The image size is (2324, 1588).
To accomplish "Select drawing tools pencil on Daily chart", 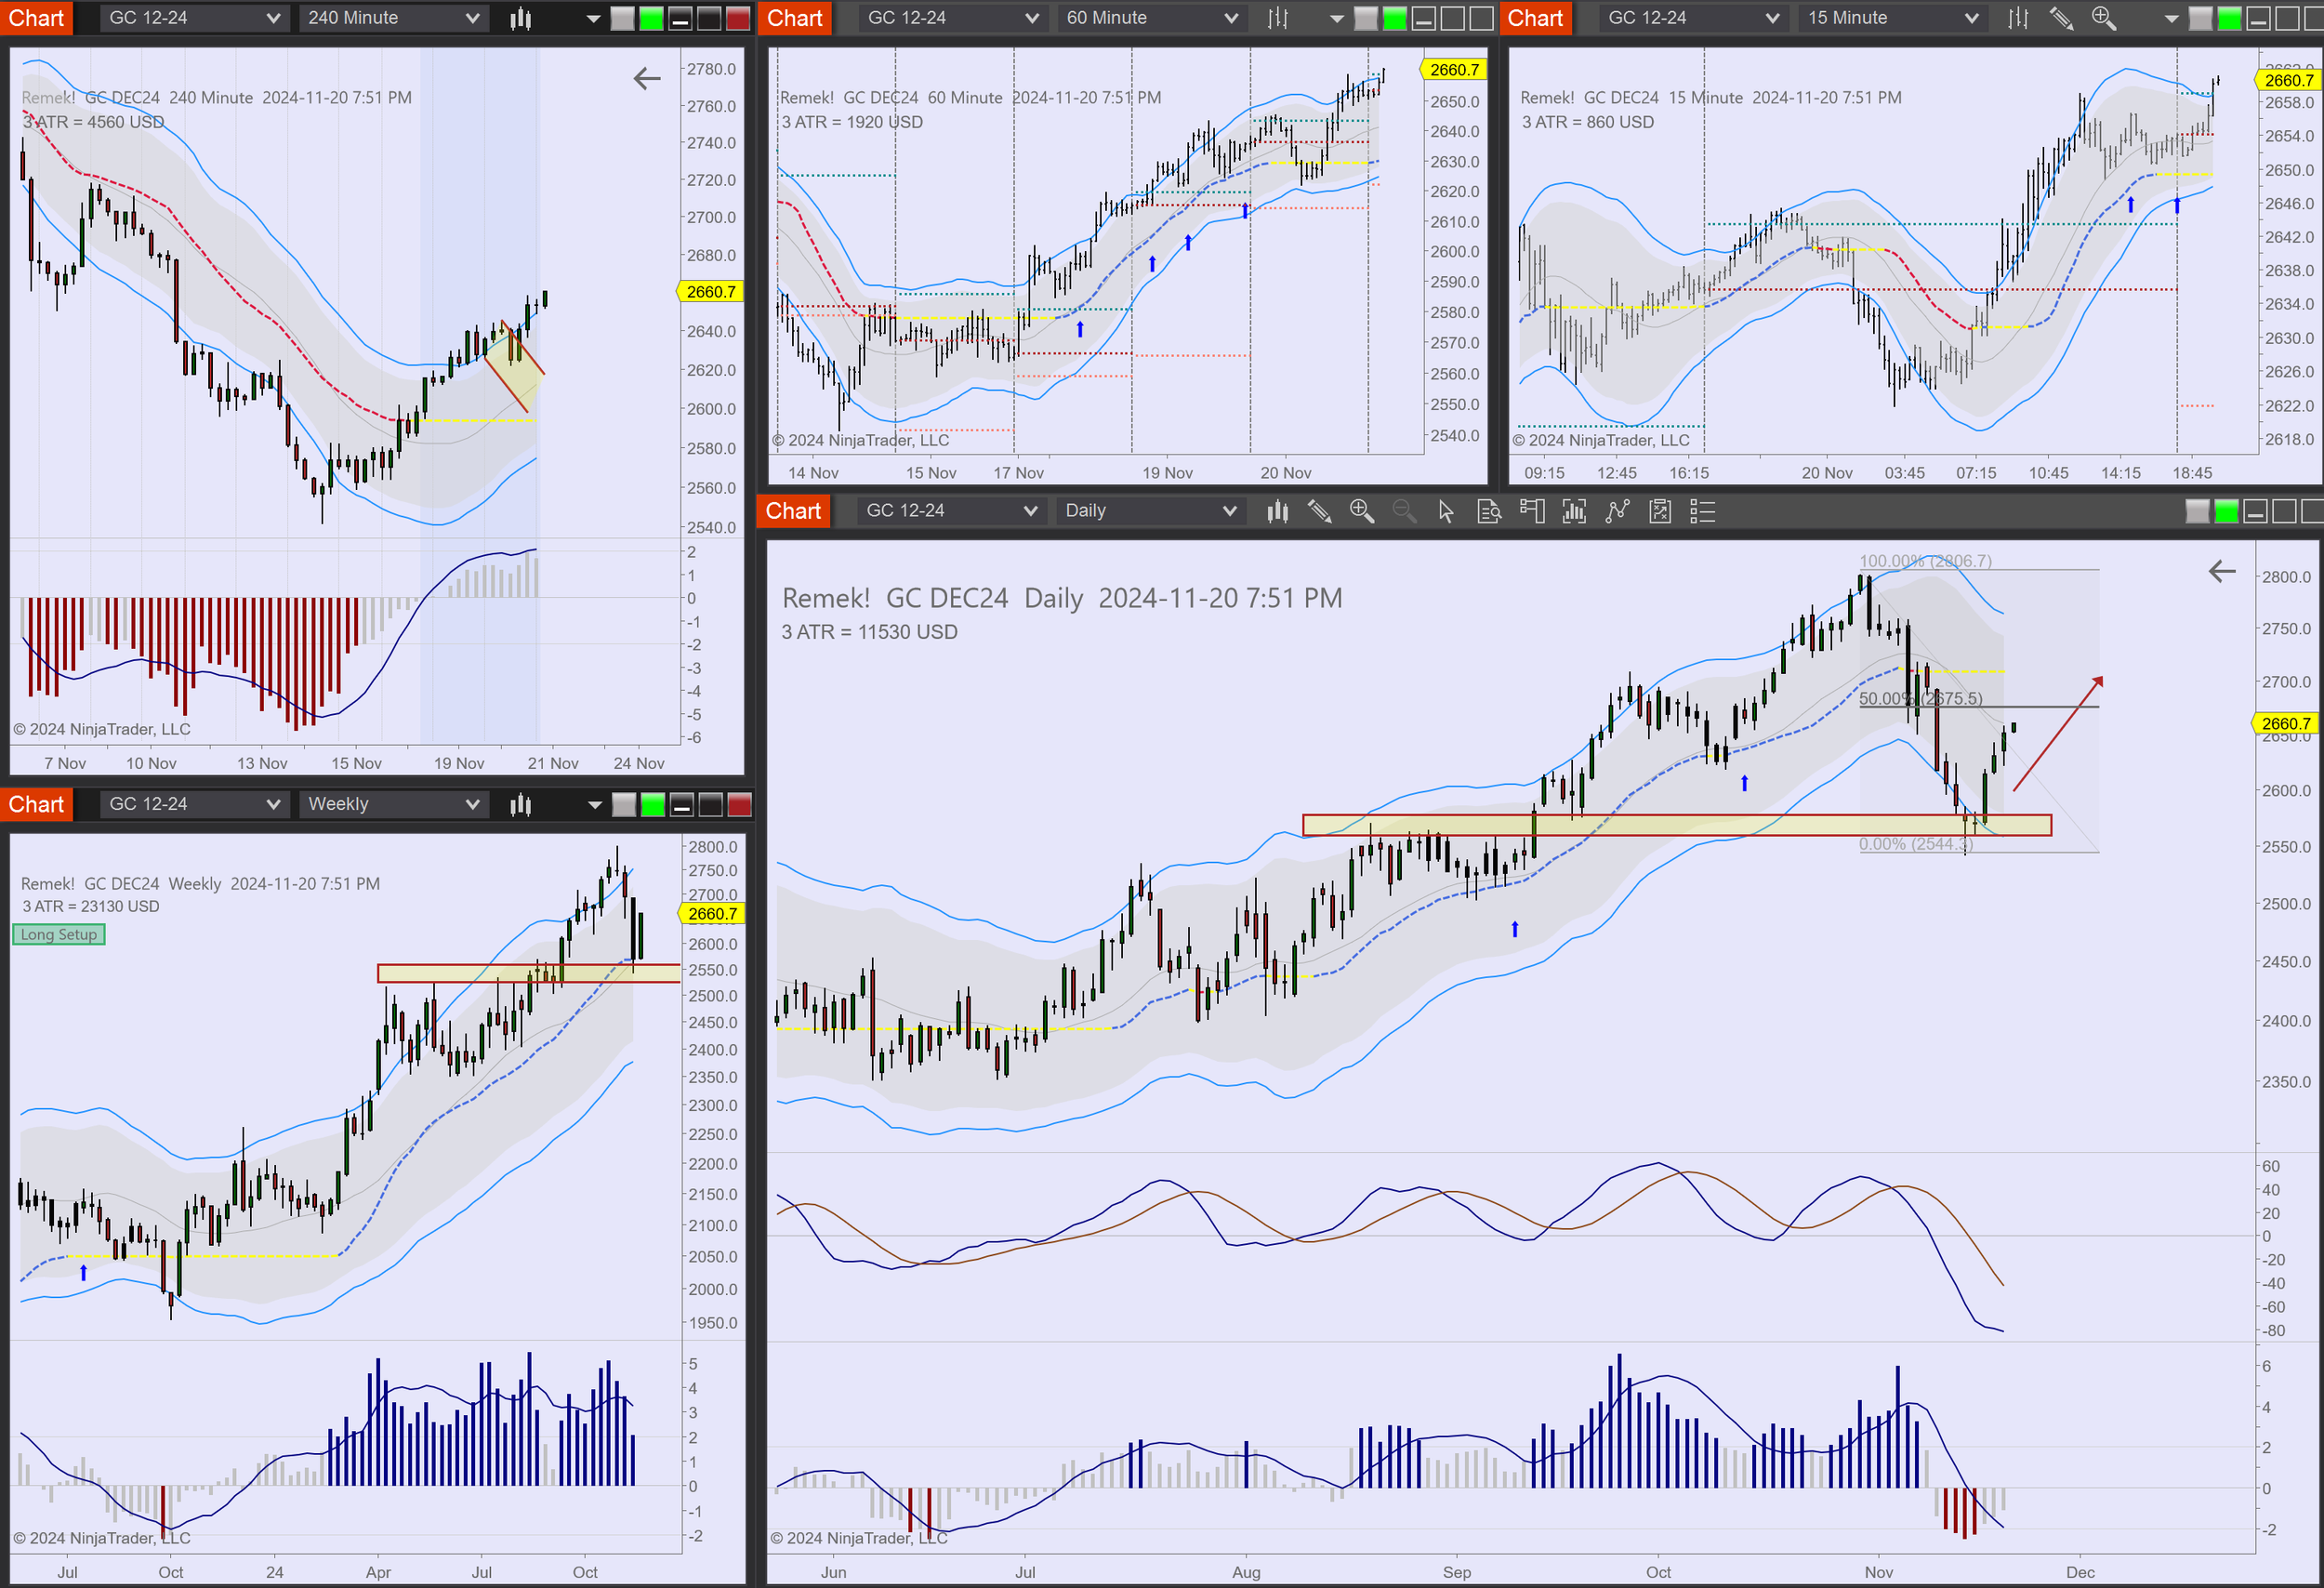I will (1319, 512).
